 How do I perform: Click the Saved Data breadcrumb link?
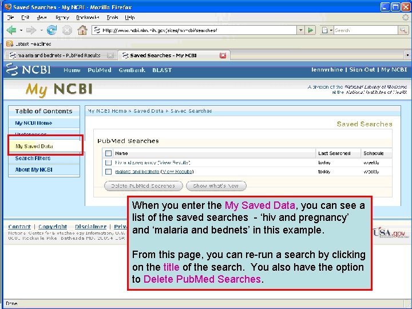(x=148, y=111)
